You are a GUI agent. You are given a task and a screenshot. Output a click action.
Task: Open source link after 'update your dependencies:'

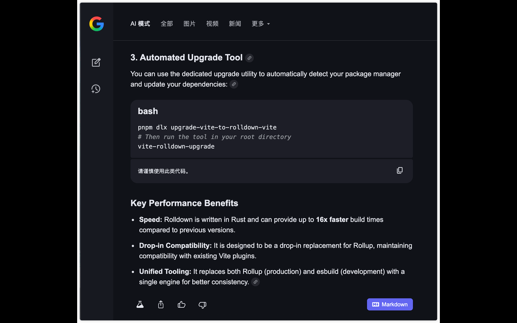click(x=234, y=84)
